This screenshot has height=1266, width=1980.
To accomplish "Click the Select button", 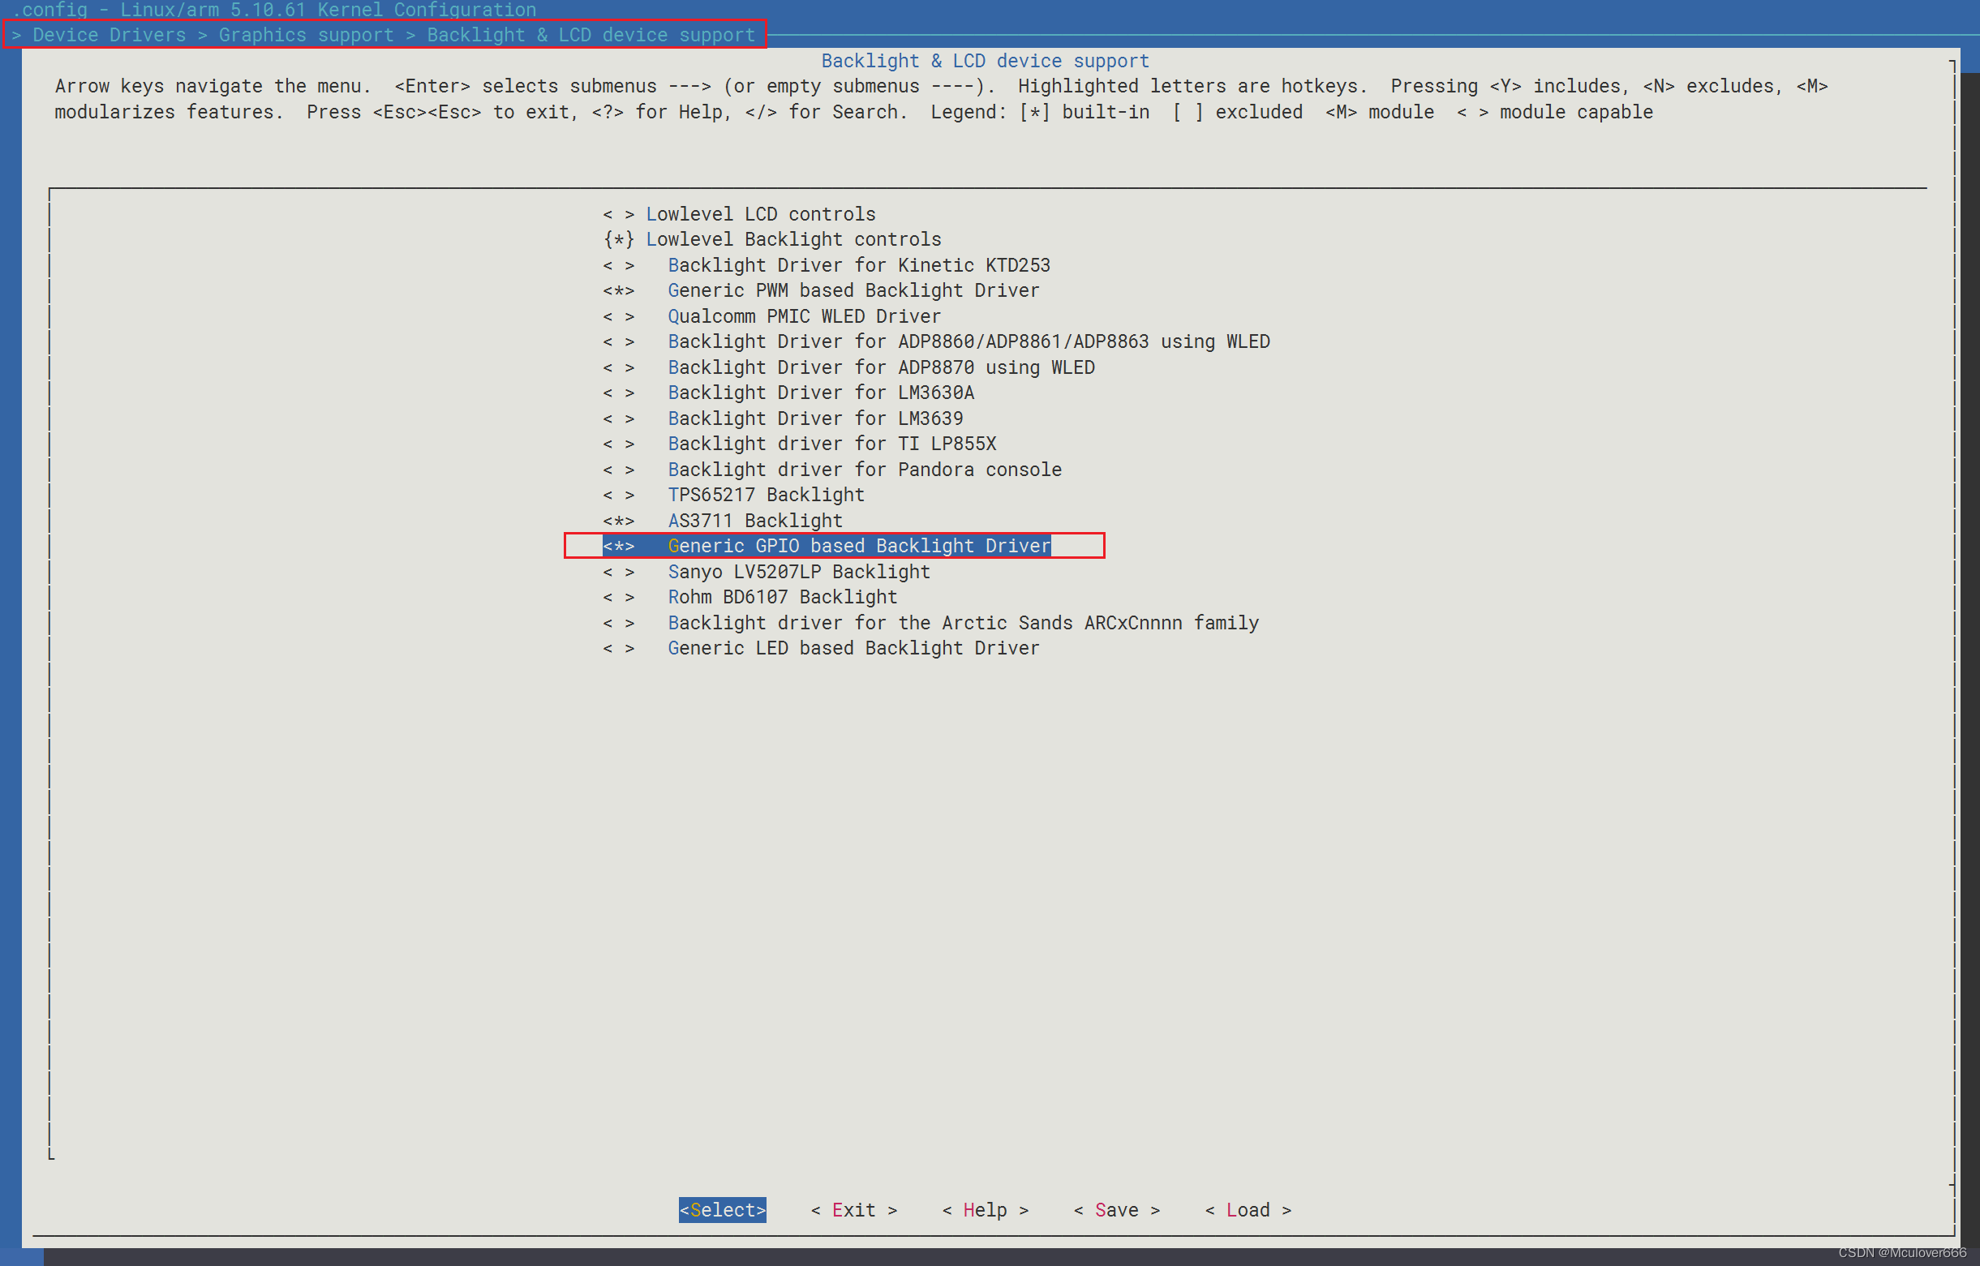I will (x=722, y=1210).
